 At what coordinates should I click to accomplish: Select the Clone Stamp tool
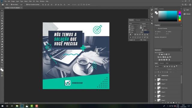(x=2, y=34)
